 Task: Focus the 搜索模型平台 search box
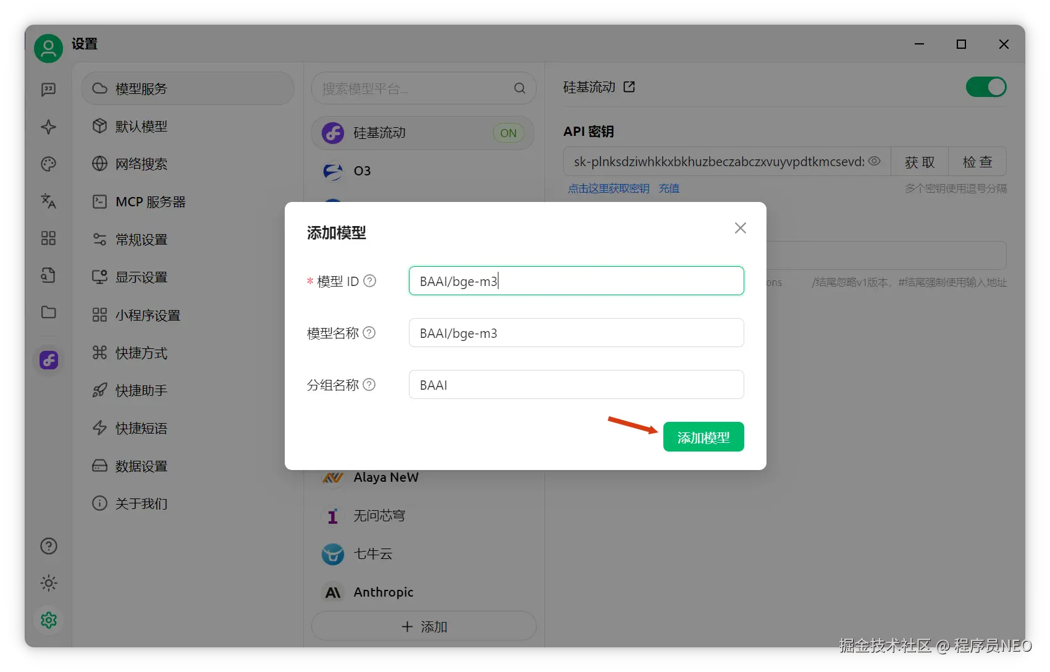pos(424,88)
